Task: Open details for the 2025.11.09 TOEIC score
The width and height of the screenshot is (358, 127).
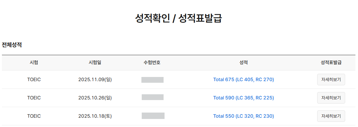Action: click(x=331, y=80)
